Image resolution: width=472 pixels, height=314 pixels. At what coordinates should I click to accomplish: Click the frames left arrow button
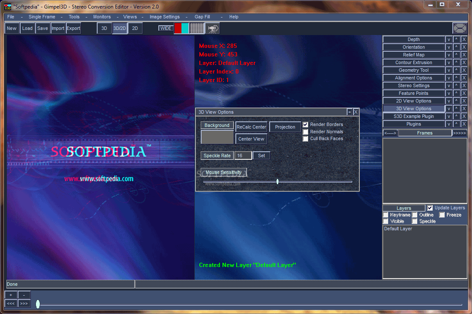(390, 133)
